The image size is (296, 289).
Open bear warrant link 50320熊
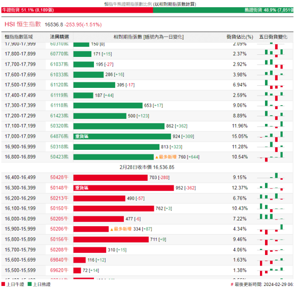[x=59, y=126]
